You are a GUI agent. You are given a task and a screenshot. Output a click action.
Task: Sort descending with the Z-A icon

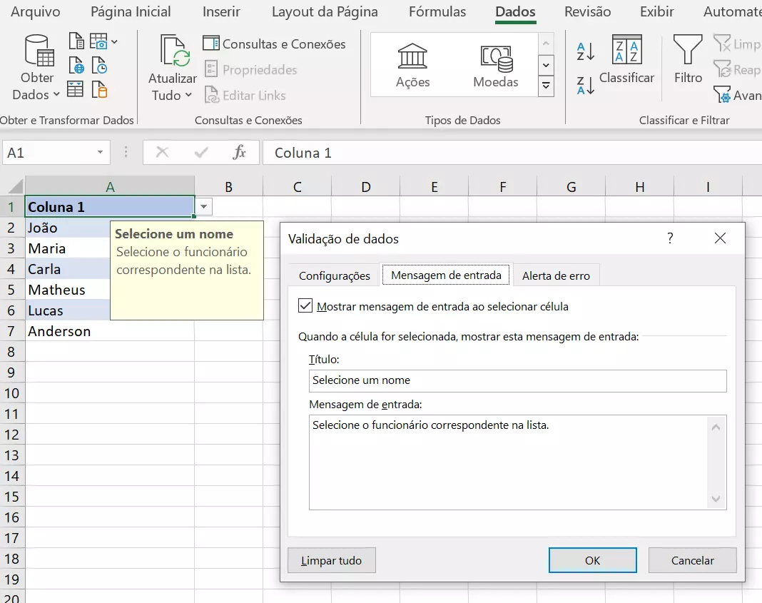[x=586, y=86]
